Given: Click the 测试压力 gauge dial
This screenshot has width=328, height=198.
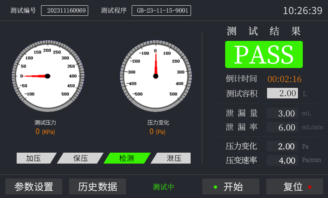Looking at the screenshot, I should coord(48,76).
